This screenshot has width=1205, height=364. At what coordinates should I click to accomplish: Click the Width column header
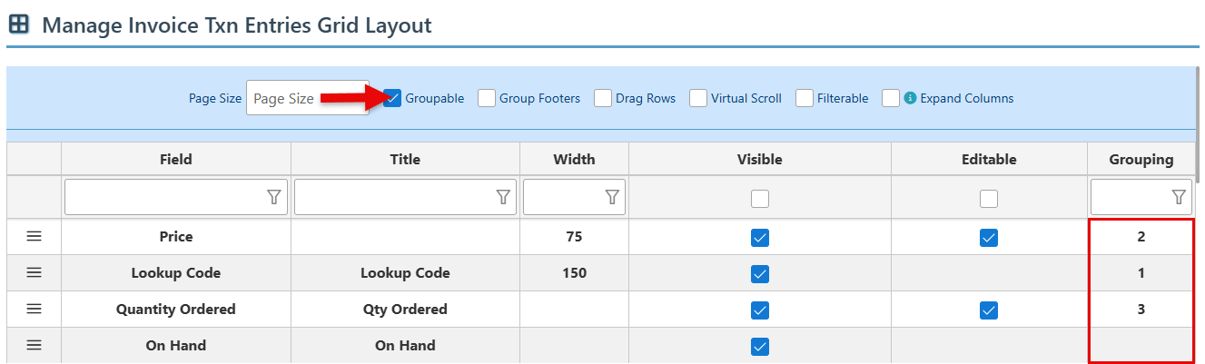coord(574,159)
